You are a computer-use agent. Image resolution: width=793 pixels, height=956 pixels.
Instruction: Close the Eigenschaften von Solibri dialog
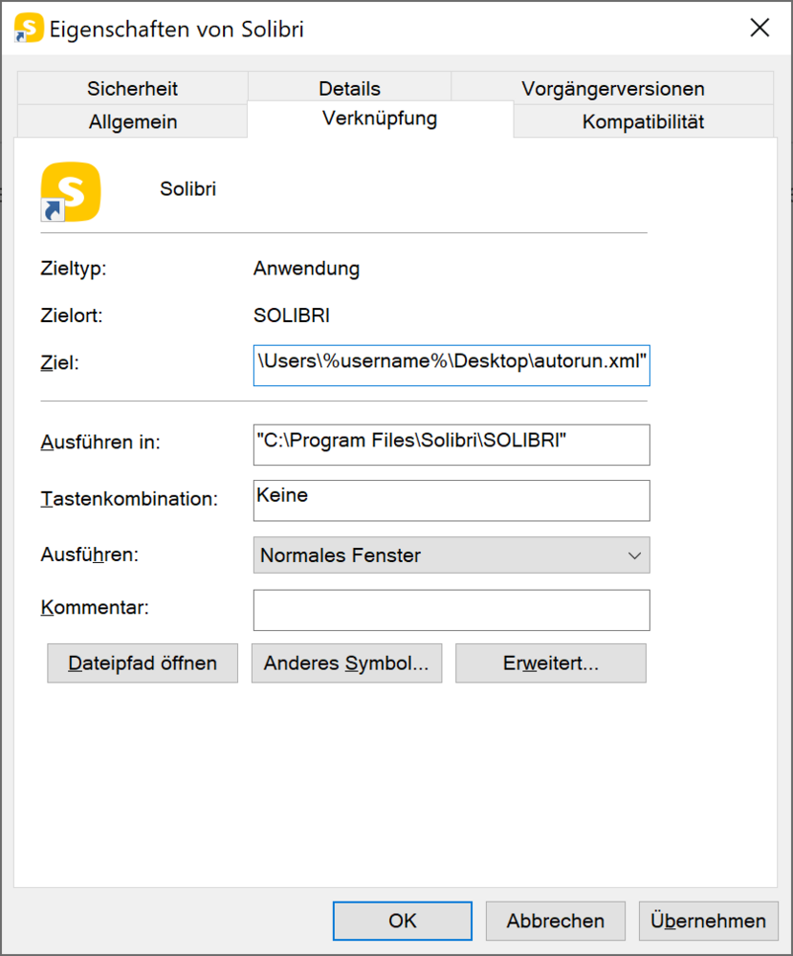[x=760, y=28]
